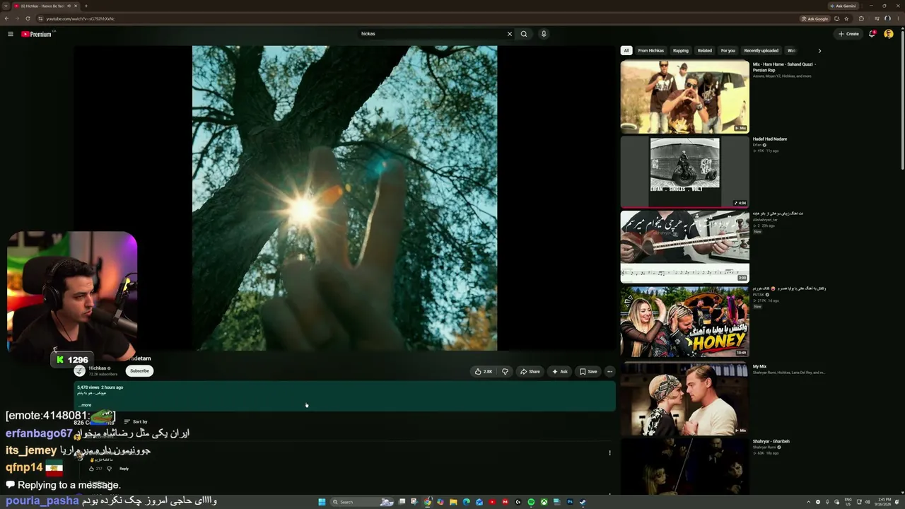Viewport: 905px width, 509px height.
Task: Show more filter chips with right arrow
Action: [x=819, y=51]
